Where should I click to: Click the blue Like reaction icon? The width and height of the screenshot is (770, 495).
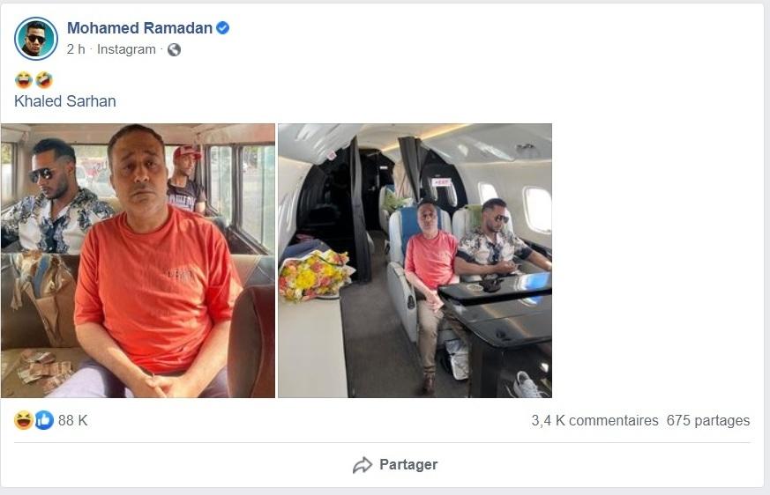tap(44, 420)
